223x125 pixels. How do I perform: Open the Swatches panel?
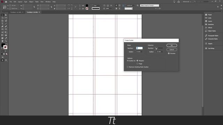tap(209, 25)
